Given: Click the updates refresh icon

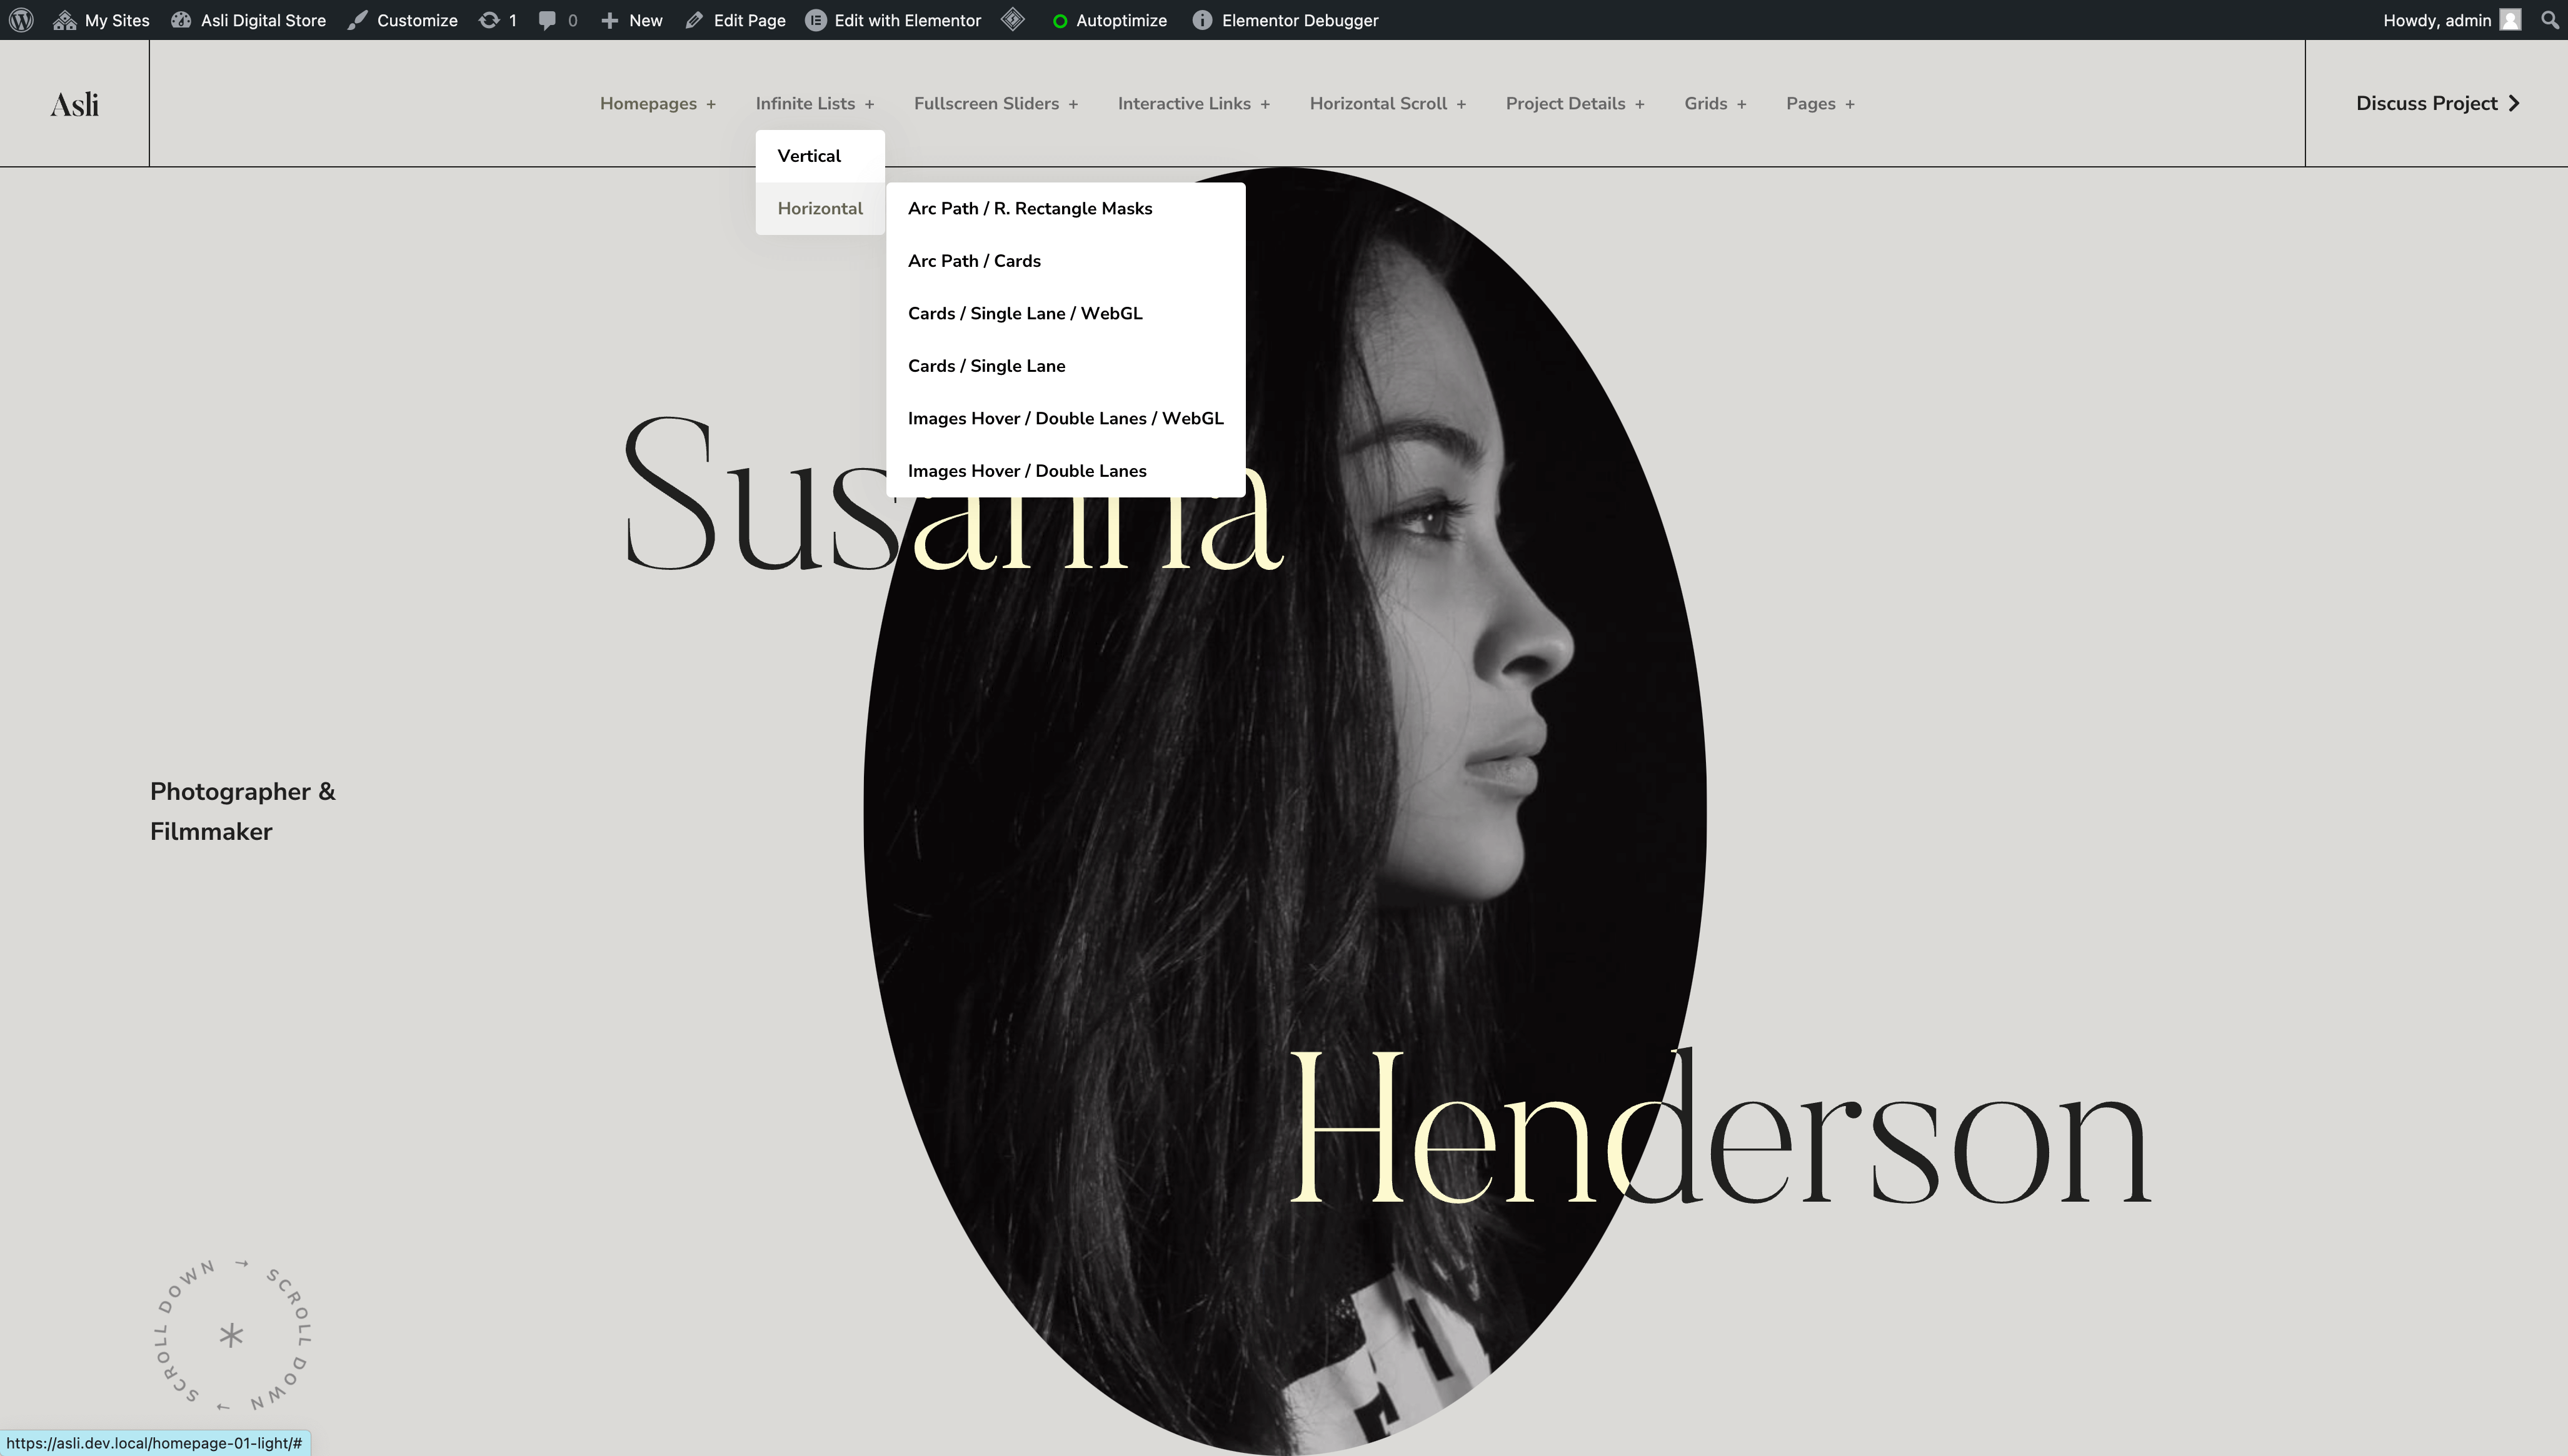Looking at the screenshot, I should tap(488, 20).
